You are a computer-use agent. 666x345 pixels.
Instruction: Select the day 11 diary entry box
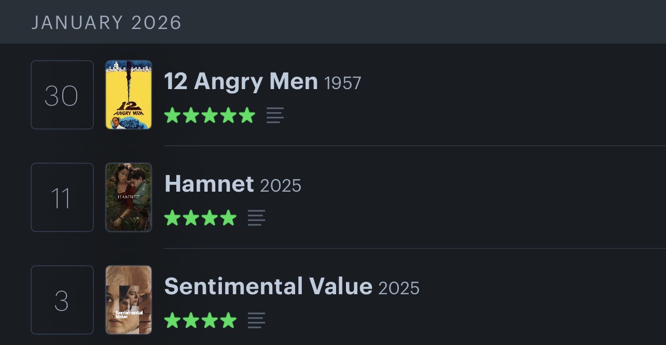click(x=62, y=197)
